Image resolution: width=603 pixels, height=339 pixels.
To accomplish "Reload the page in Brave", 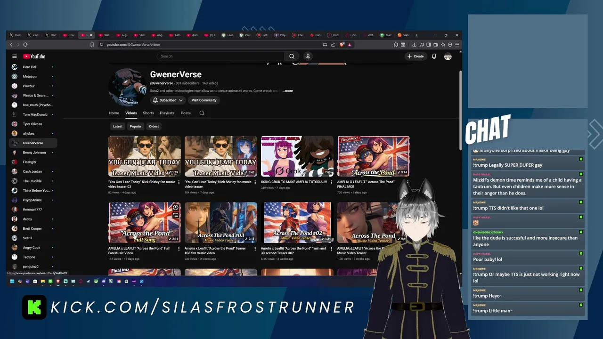I will (25, 45).
